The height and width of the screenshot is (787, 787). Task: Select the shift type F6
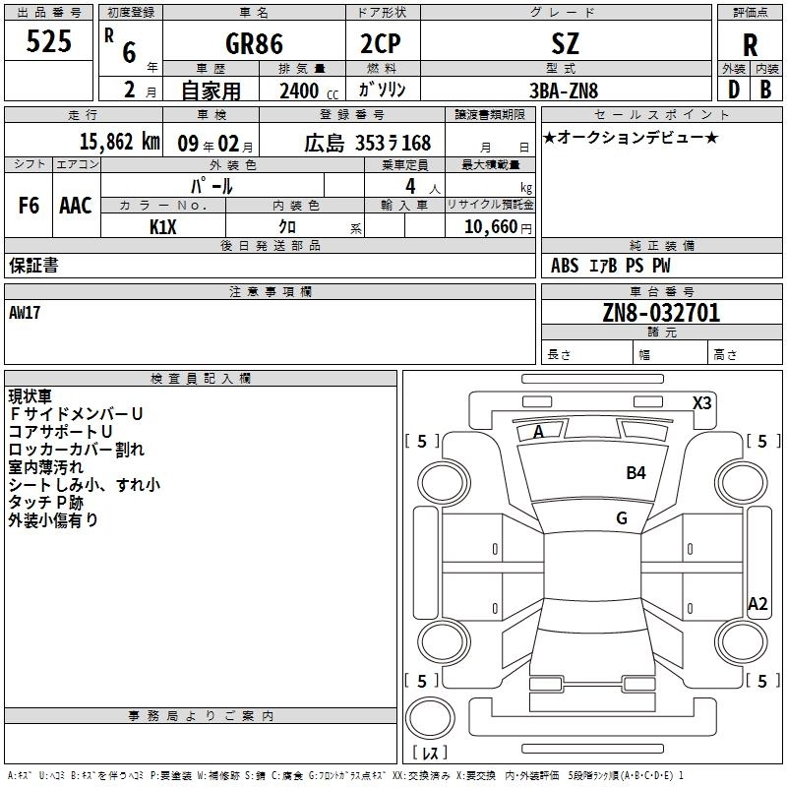29,206
